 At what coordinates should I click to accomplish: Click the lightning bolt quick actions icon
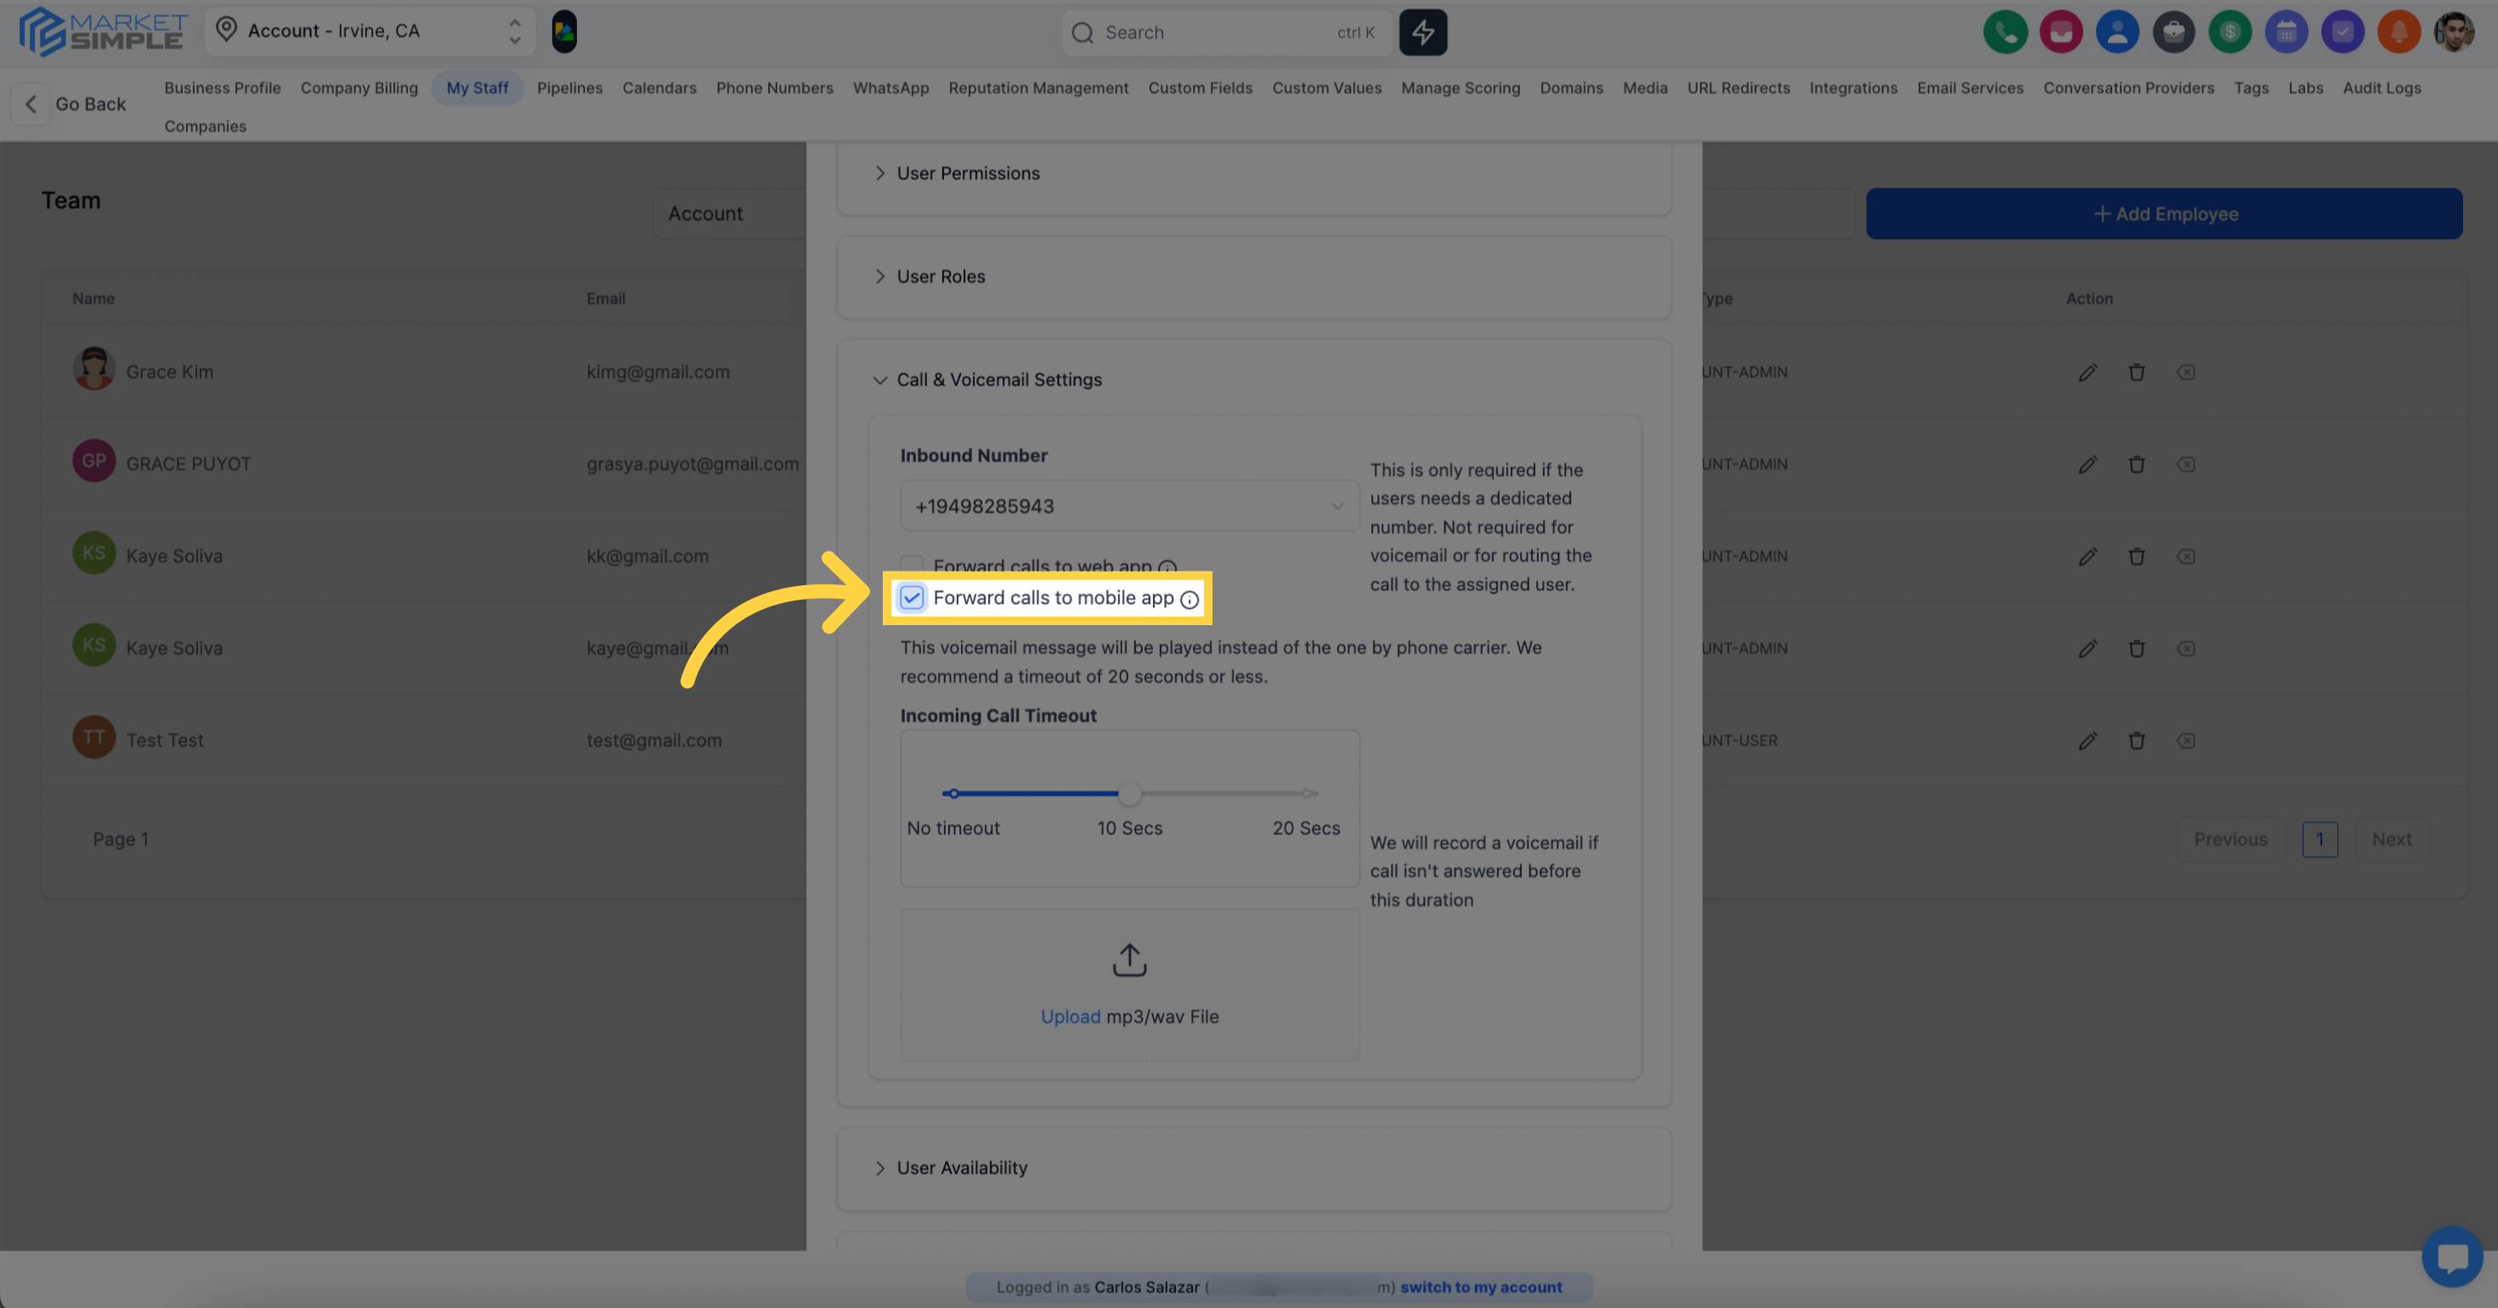pyautogui.click(x=1422, y=32)
